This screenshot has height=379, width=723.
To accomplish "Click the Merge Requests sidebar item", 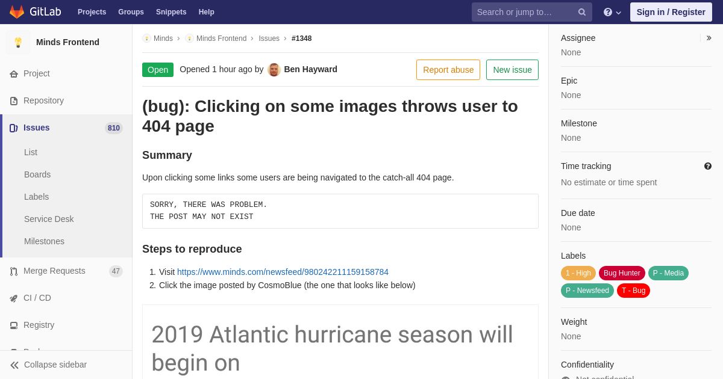I will click(66, 271).
